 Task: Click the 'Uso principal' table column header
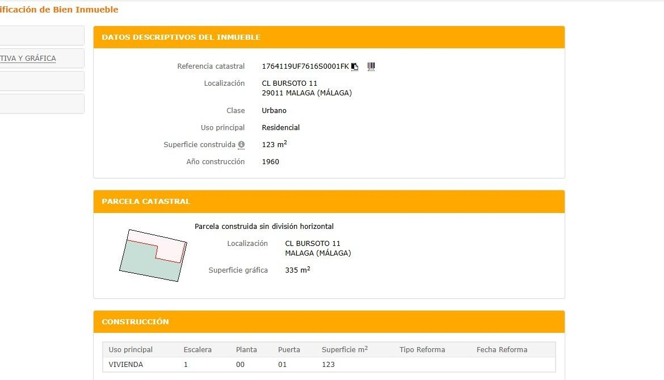click(131, 350)
